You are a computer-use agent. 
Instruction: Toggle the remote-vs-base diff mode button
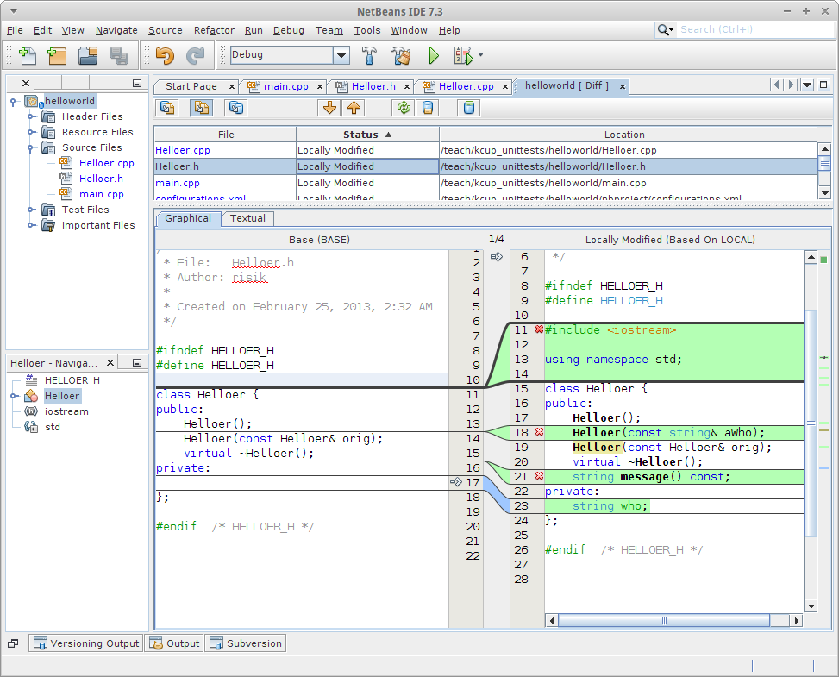pyautogui.click(x=235, y=108)
